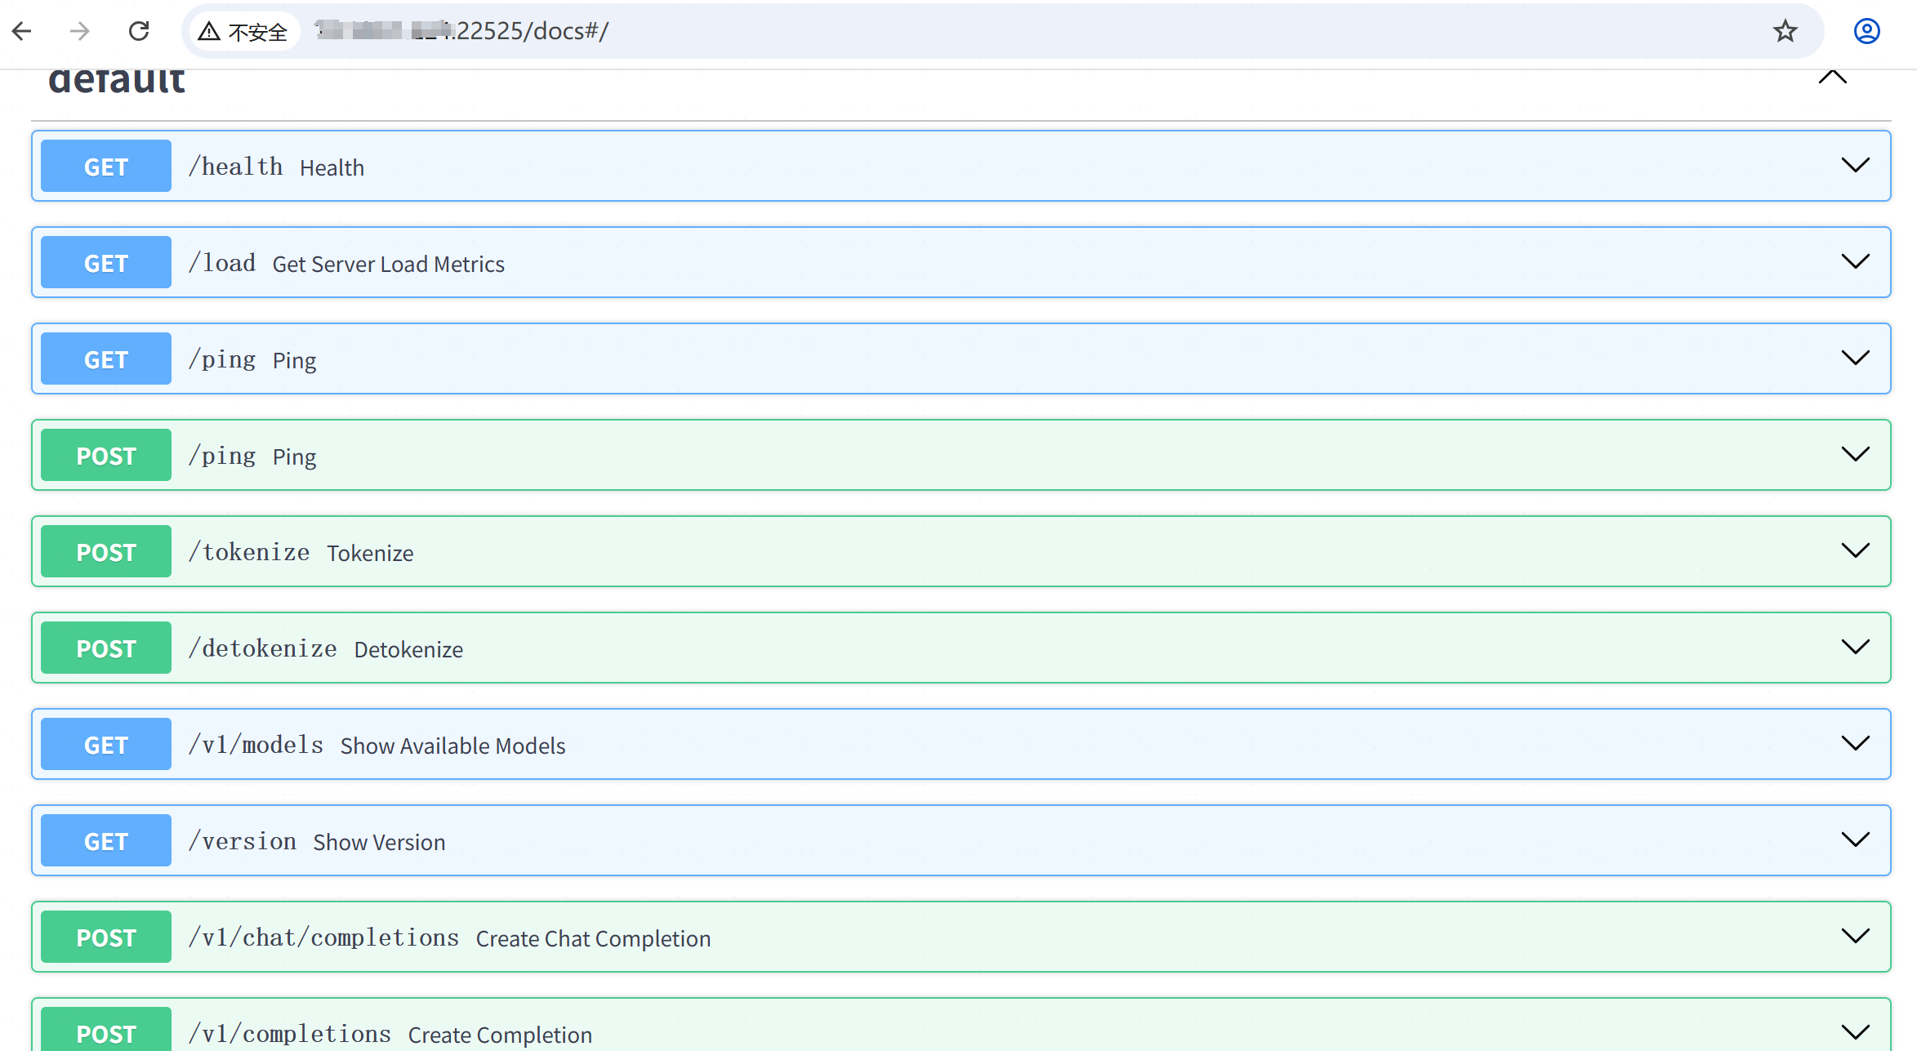Screen dimensions: 1917x1051
Task: Click the browser forward arrow icon
Action: (79, 31)
